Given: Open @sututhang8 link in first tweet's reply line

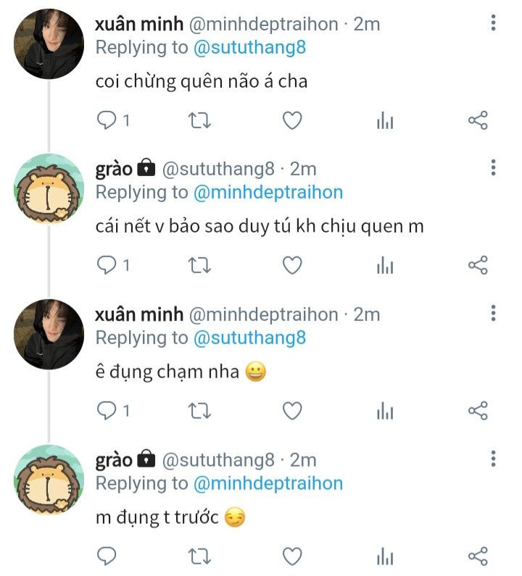Looking at the screenshot, I should click(x=249, y=47).
